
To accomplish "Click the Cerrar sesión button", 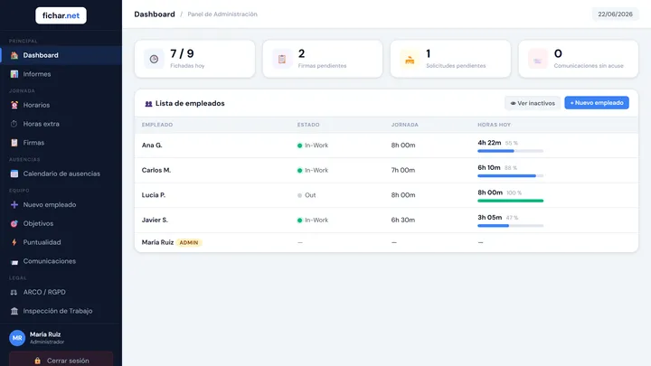I will point(61,360).
